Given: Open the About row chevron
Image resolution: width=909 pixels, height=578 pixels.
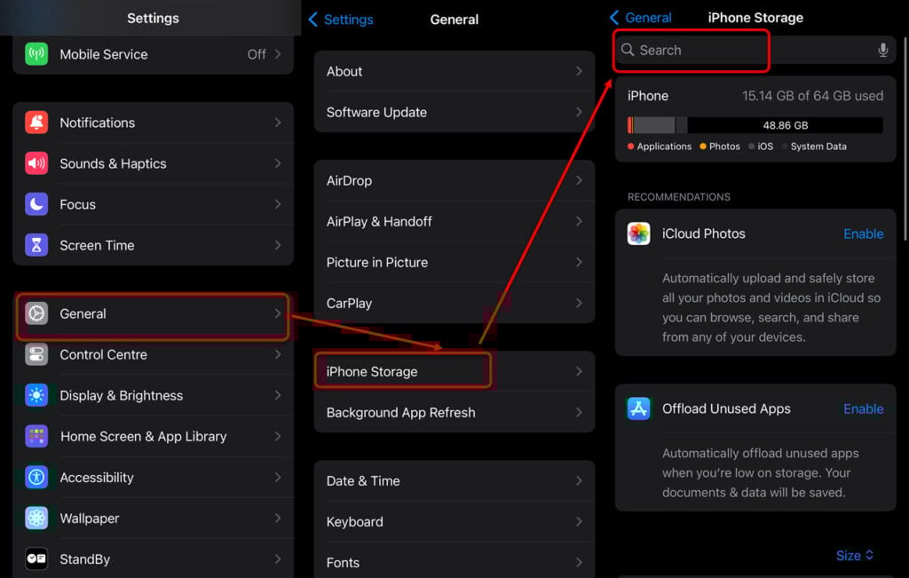Looking at the screenshot, I should coord(579,71).
